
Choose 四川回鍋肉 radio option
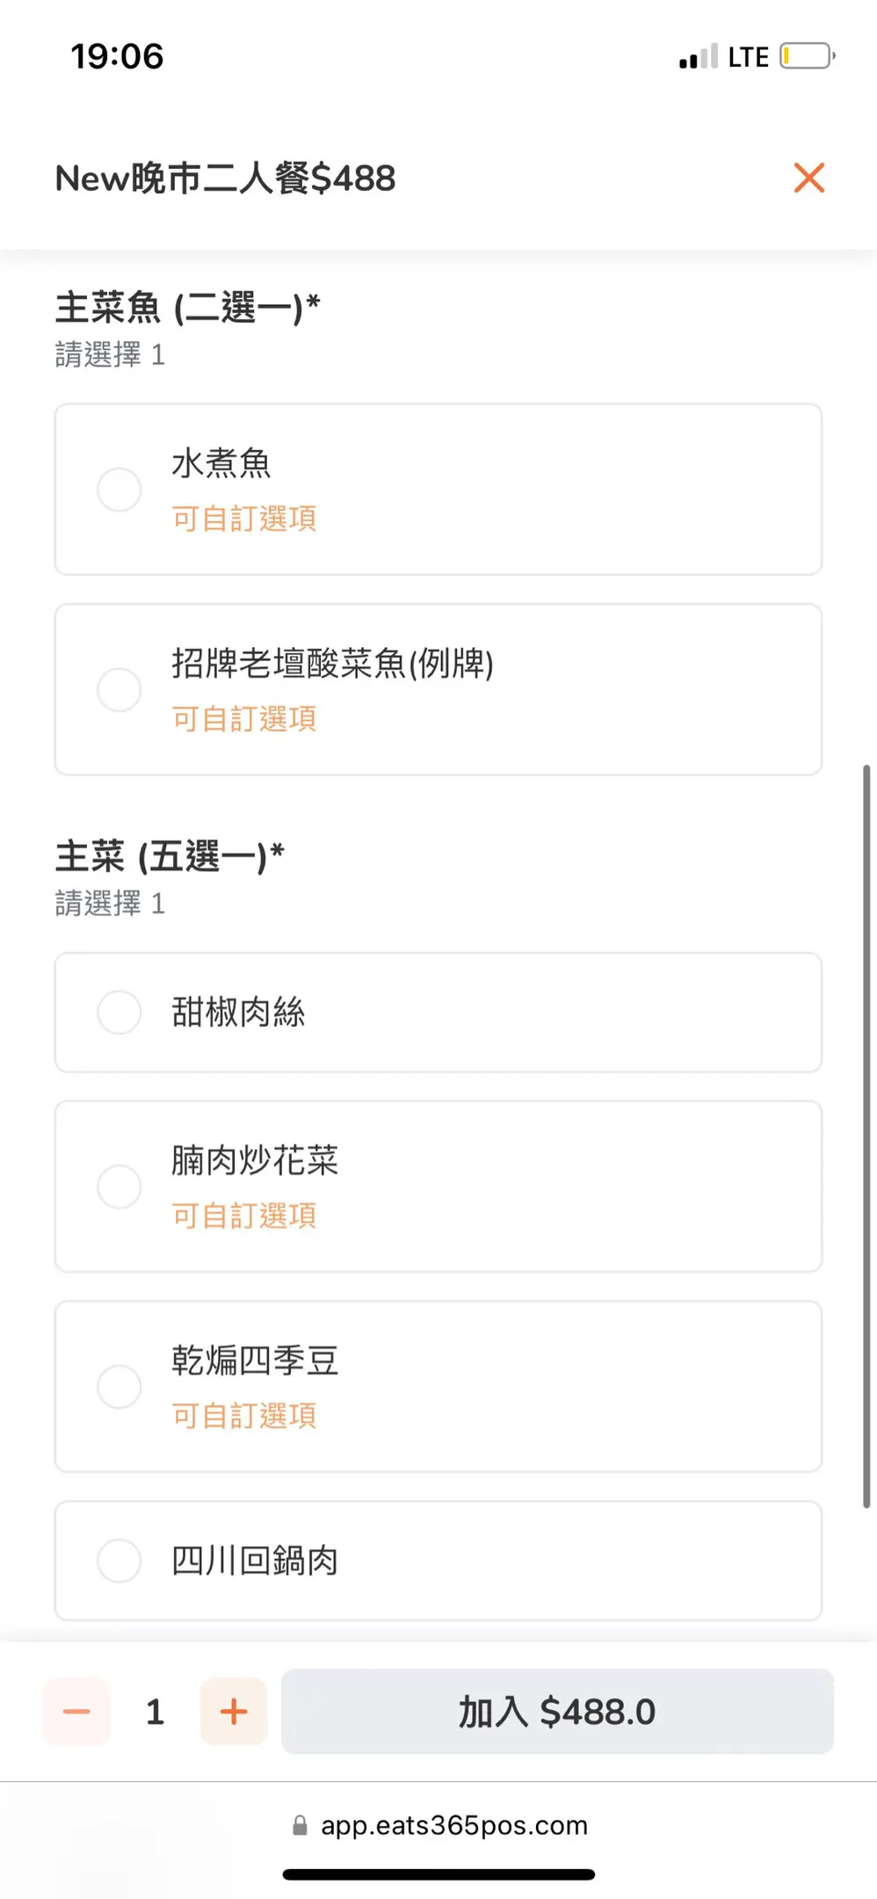120,1561
